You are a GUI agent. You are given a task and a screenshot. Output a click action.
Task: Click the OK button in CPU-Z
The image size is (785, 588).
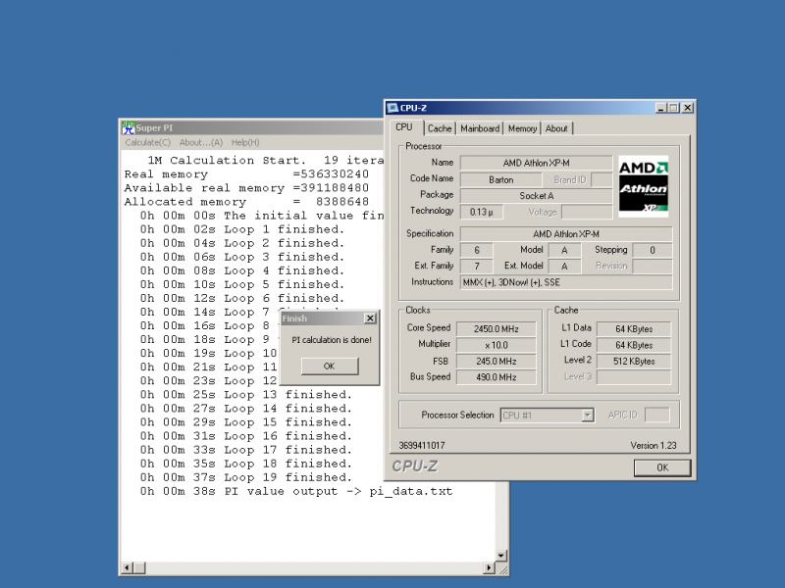tap(662, 467)
